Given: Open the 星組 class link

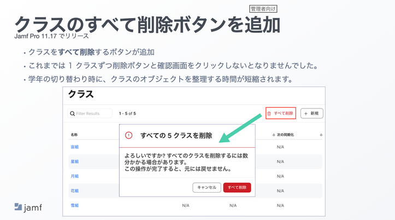Looking at the screenshot, I should click(x=75, y=161).
